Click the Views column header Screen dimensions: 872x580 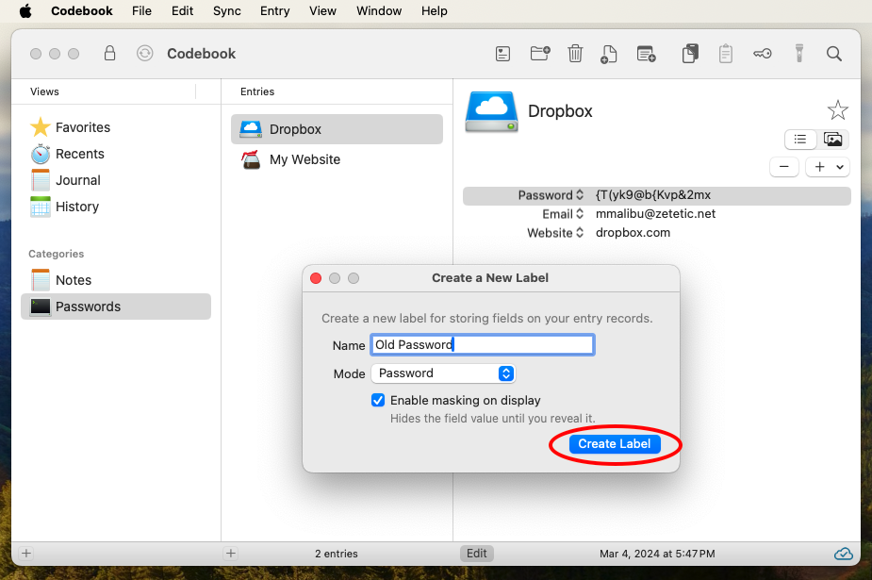[x=44, y=91]
